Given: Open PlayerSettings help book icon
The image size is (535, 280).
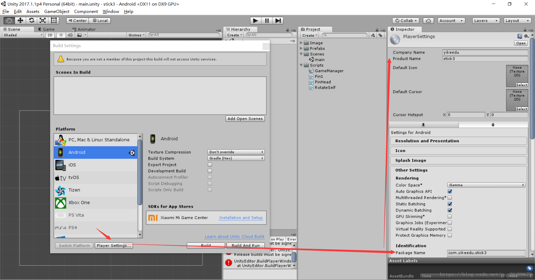Looking at the screenshot, I should 520,36.
